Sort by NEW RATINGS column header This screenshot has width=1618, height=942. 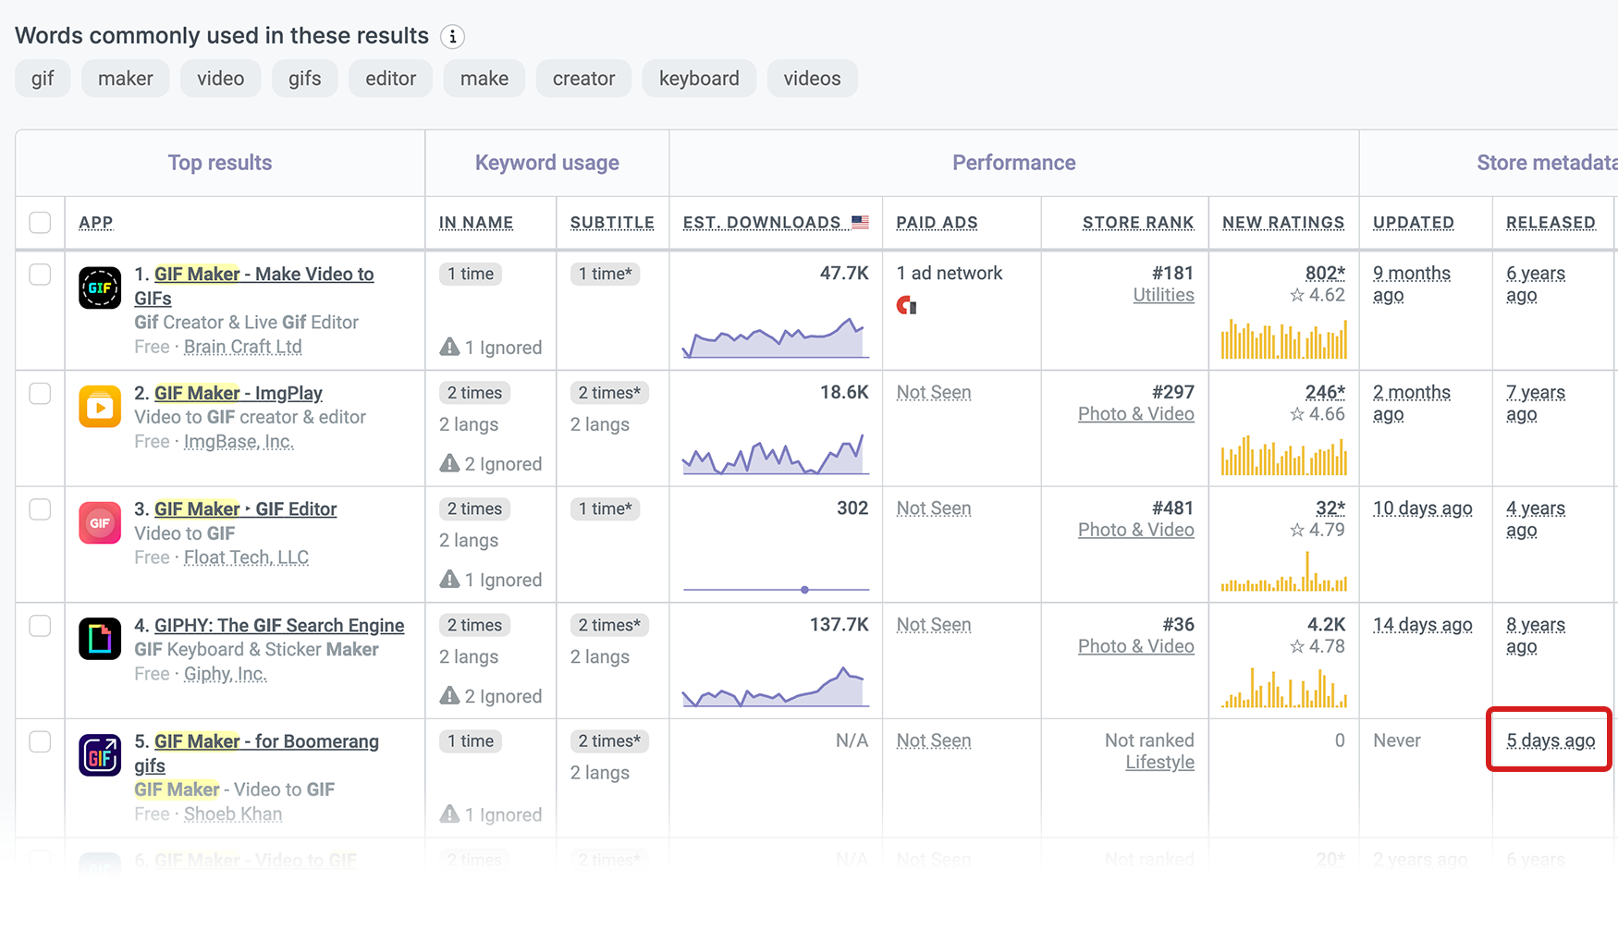pos(1283,223)
